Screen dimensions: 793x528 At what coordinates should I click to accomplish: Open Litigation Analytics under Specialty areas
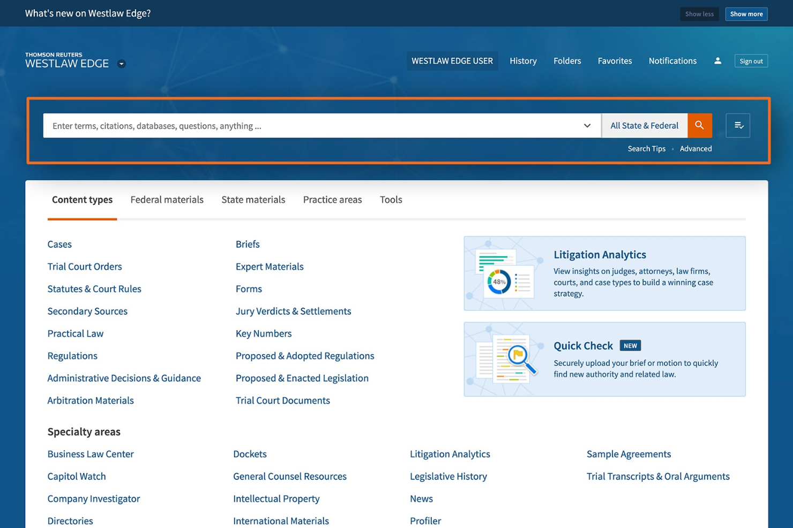[x=450, y=454]
